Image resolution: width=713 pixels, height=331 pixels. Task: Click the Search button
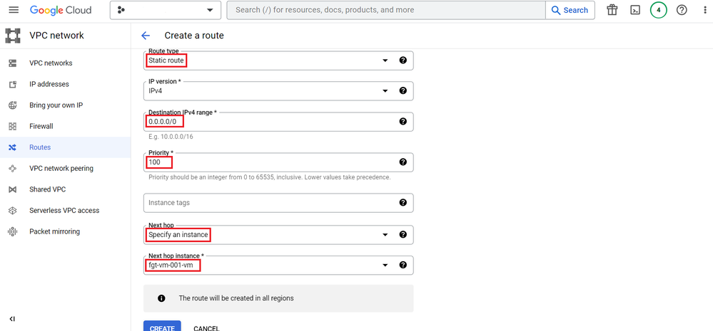click(x=570, y=10)
